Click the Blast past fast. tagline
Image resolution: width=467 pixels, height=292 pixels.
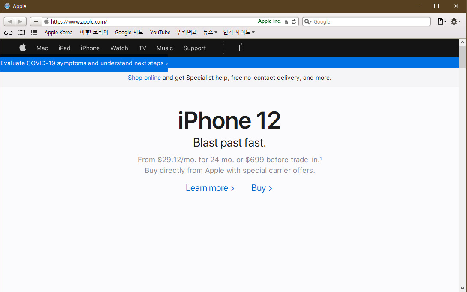229,143
